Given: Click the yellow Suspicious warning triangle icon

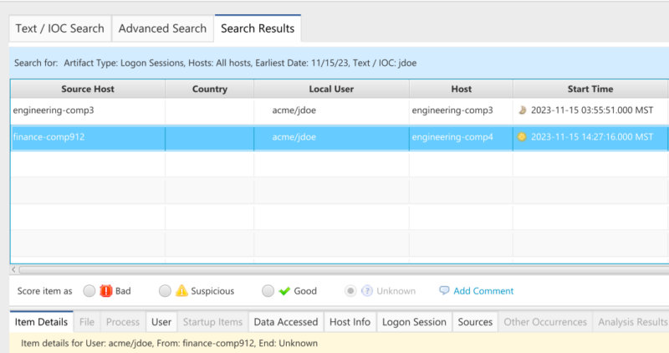Looking at the screenshot, I should pyautogui.click(x=181, y=290).
